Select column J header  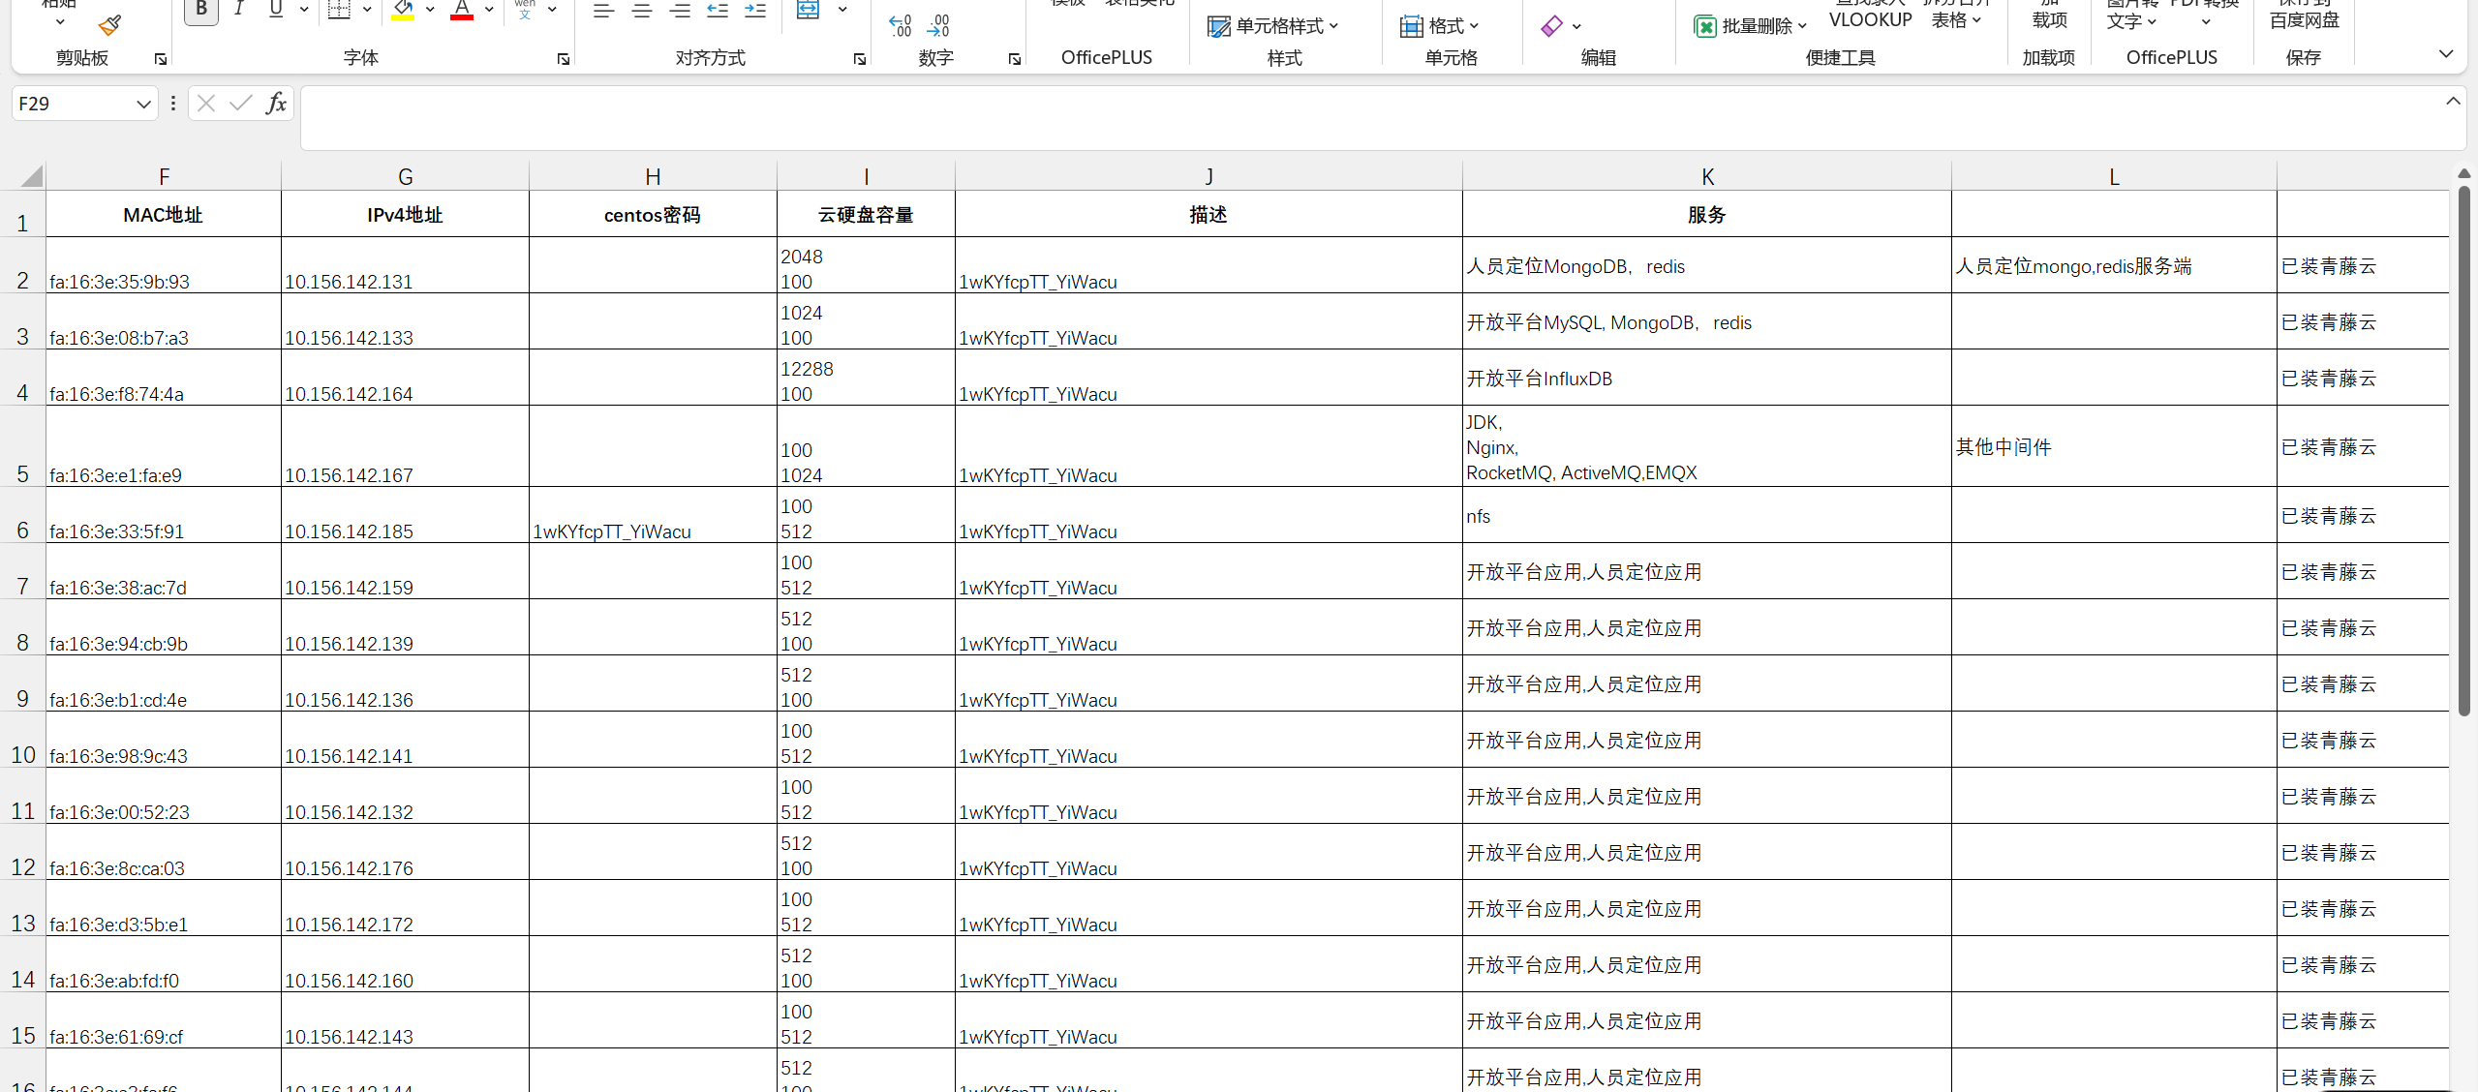point(1208,176)
